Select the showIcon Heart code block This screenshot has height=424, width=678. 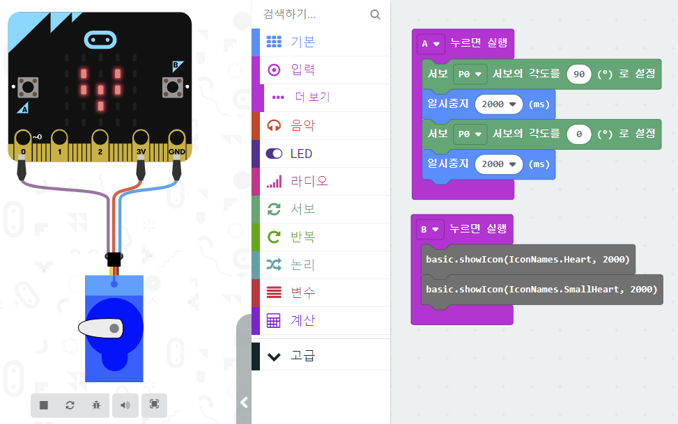[x=527, y=259]
